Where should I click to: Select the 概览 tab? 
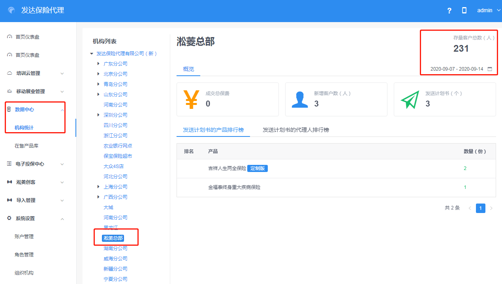[188, 69]
